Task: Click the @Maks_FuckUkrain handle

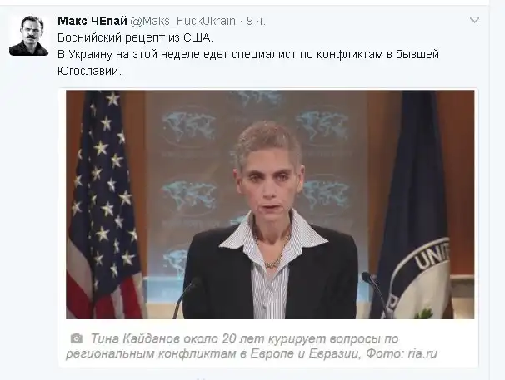Action: tap(183, 21)
